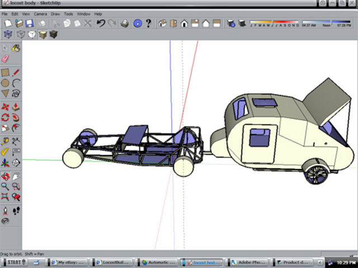Enable Shaded display style

(x=43, y=35)
